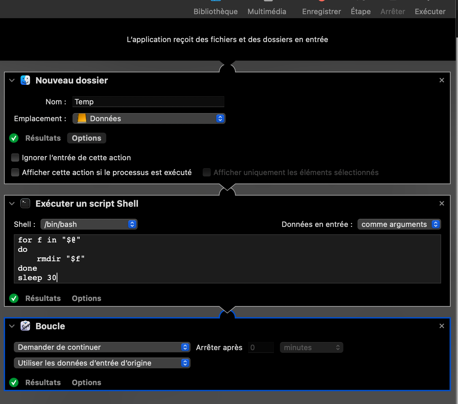
Task: Click the 'done' line in the script
Action: [x=28, y=268]
